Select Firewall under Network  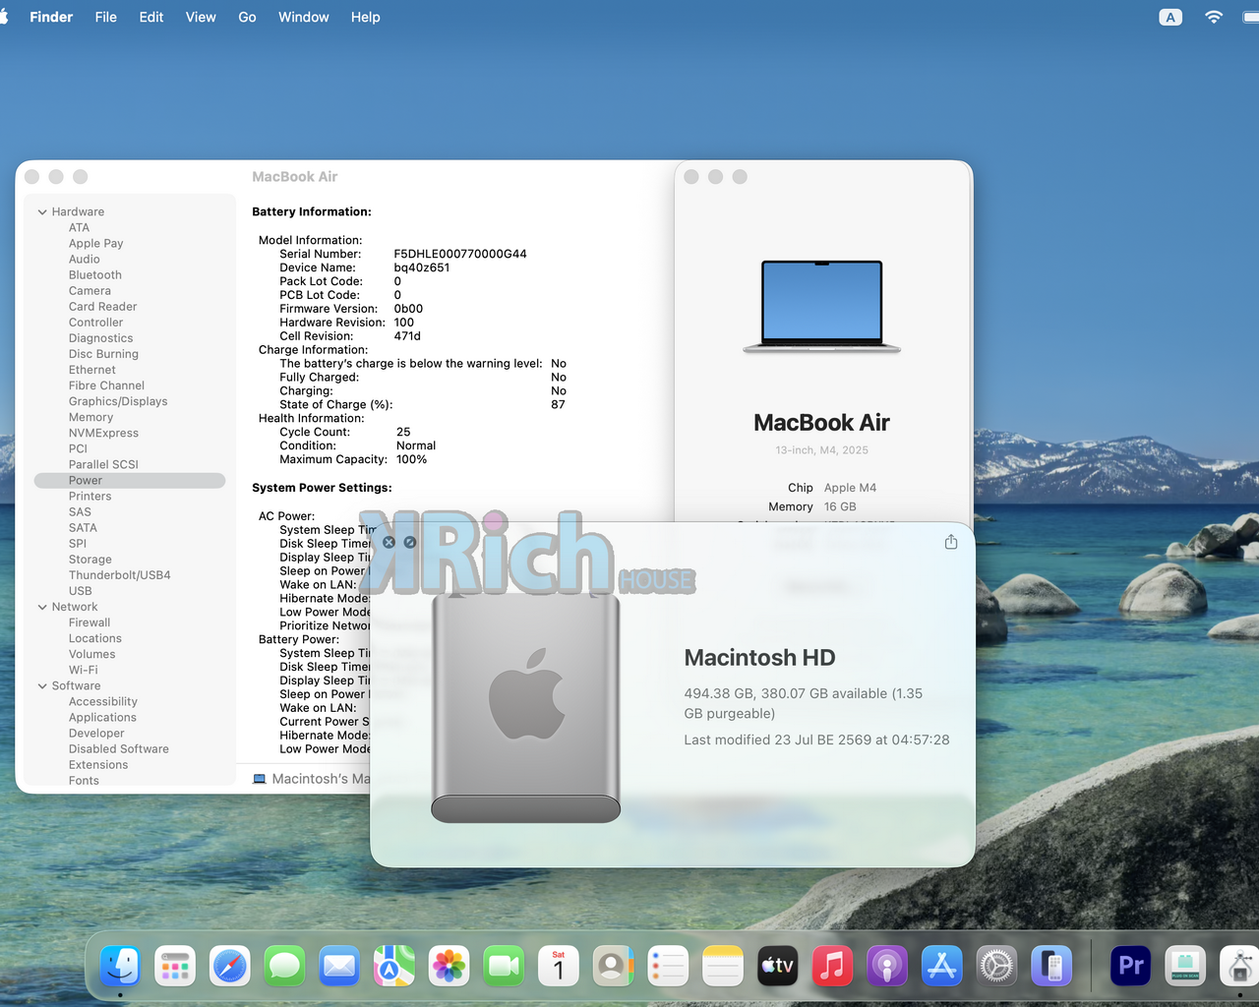point(90,622)
